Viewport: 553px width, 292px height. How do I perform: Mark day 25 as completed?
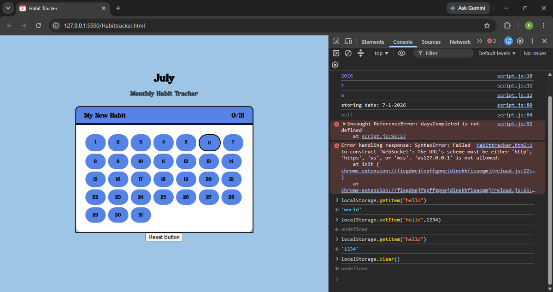(164, 197)
